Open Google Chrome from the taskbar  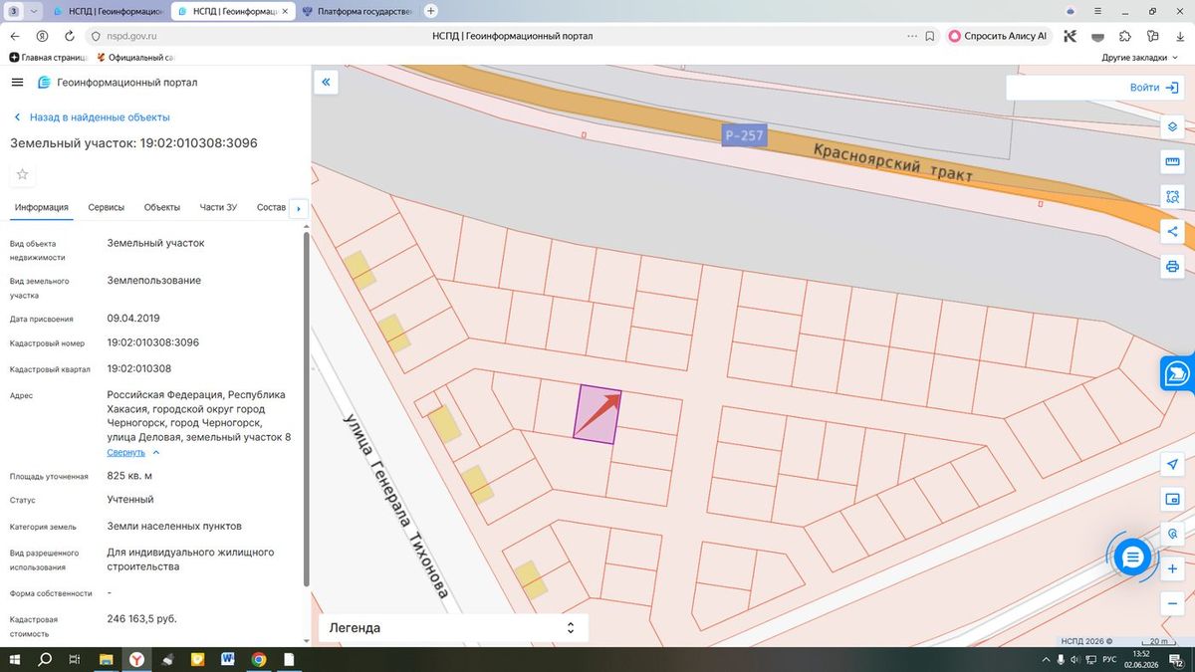tap(258, 659)
